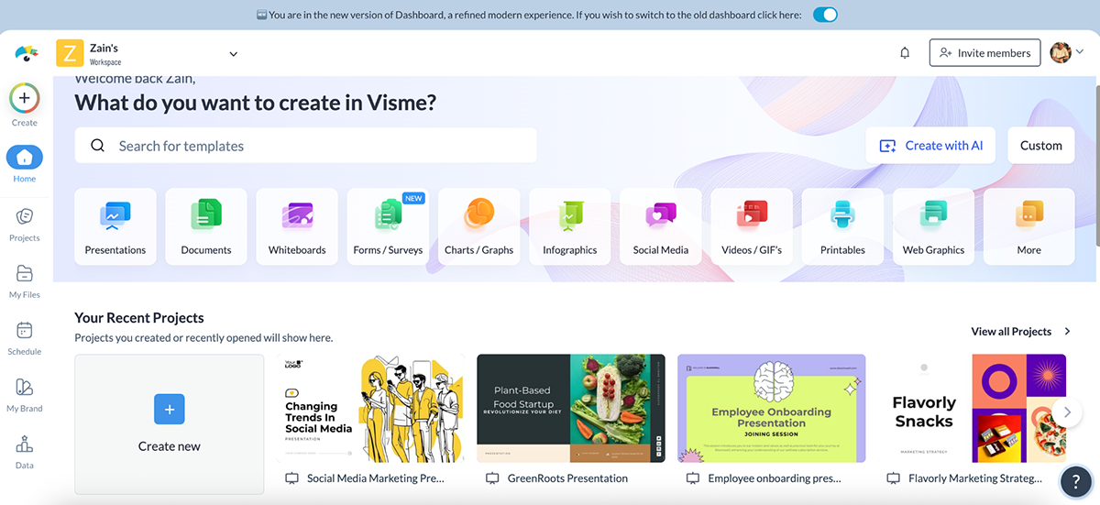This screenshot has width=1100, height=505.
Task: Open the GreenRoots Presentation thumbnail
Action: (x=571, y=408)
